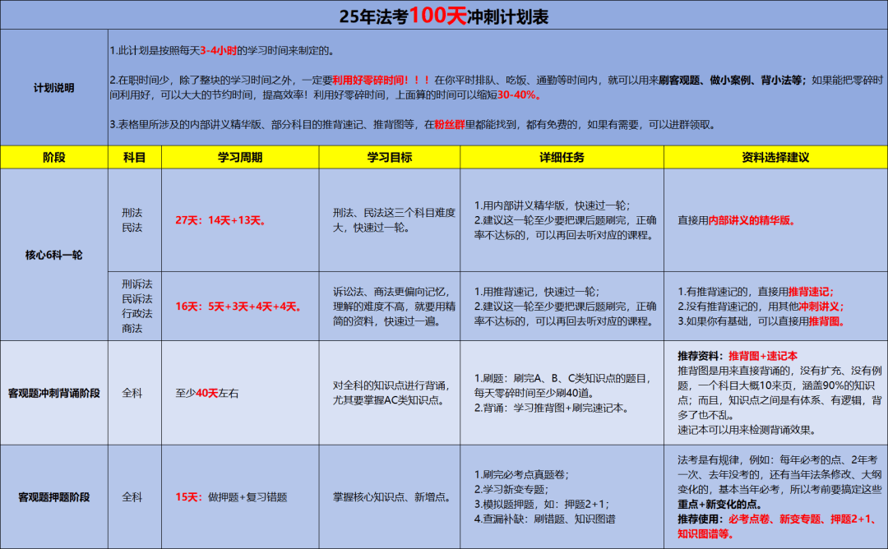Select the cell 刷题：刷完A、B、C类知识点的题目
The image size is (888, 549).
(562, 393)
